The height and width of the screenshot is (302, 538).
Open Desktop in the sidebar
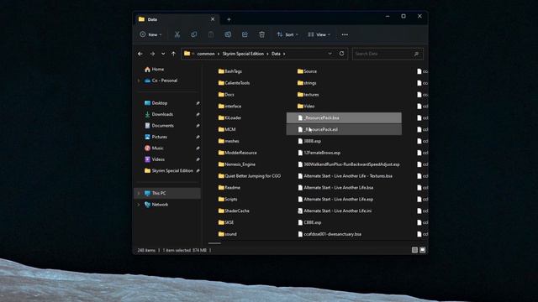pos(156,103)
